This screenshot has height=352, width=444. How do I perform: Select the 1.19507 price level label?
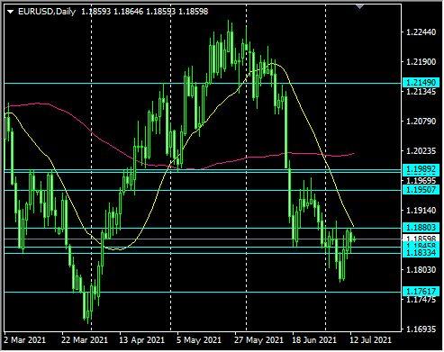coord(421,190)
